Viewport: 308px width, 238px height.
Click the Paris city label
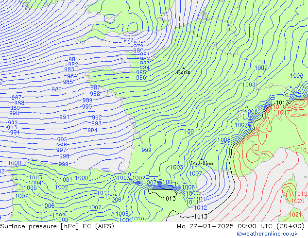tap(184, 72)
